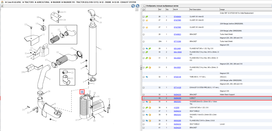The height and width of the screenshot is (131, 272).
Task: Open the U-BOLT part number link
Action: [x=177, y=98]
